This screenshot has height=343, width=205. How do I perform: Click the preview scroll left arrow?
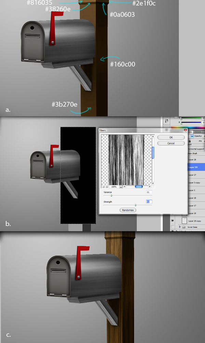point(124,187)
